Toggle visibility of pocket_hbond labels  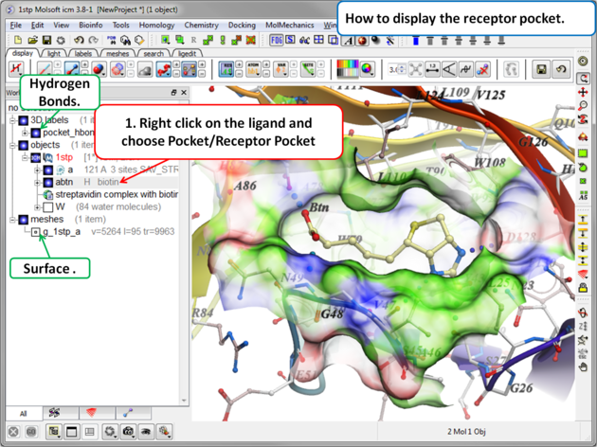(36, 133)
